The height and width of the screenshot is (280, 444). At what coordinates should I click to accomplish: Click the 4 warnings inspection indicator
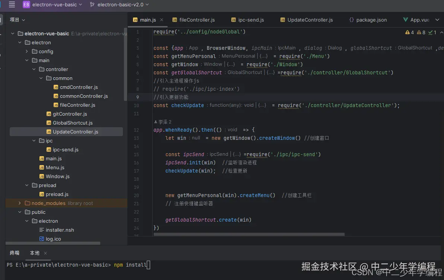click(409, 32)
